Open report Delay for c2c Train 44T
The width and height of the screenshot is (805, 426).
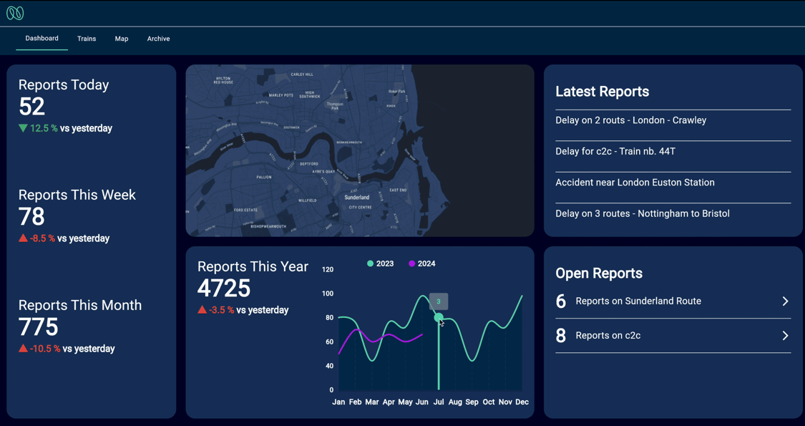[615, 151]
